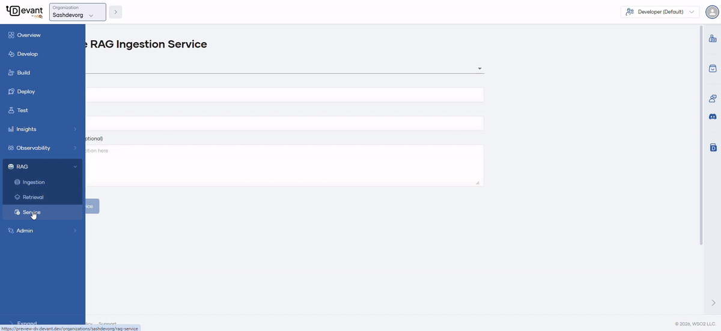The image size is (721, 331).
Task: Click the Overview grid icon in sidebar
Action: tap(11, 35)
